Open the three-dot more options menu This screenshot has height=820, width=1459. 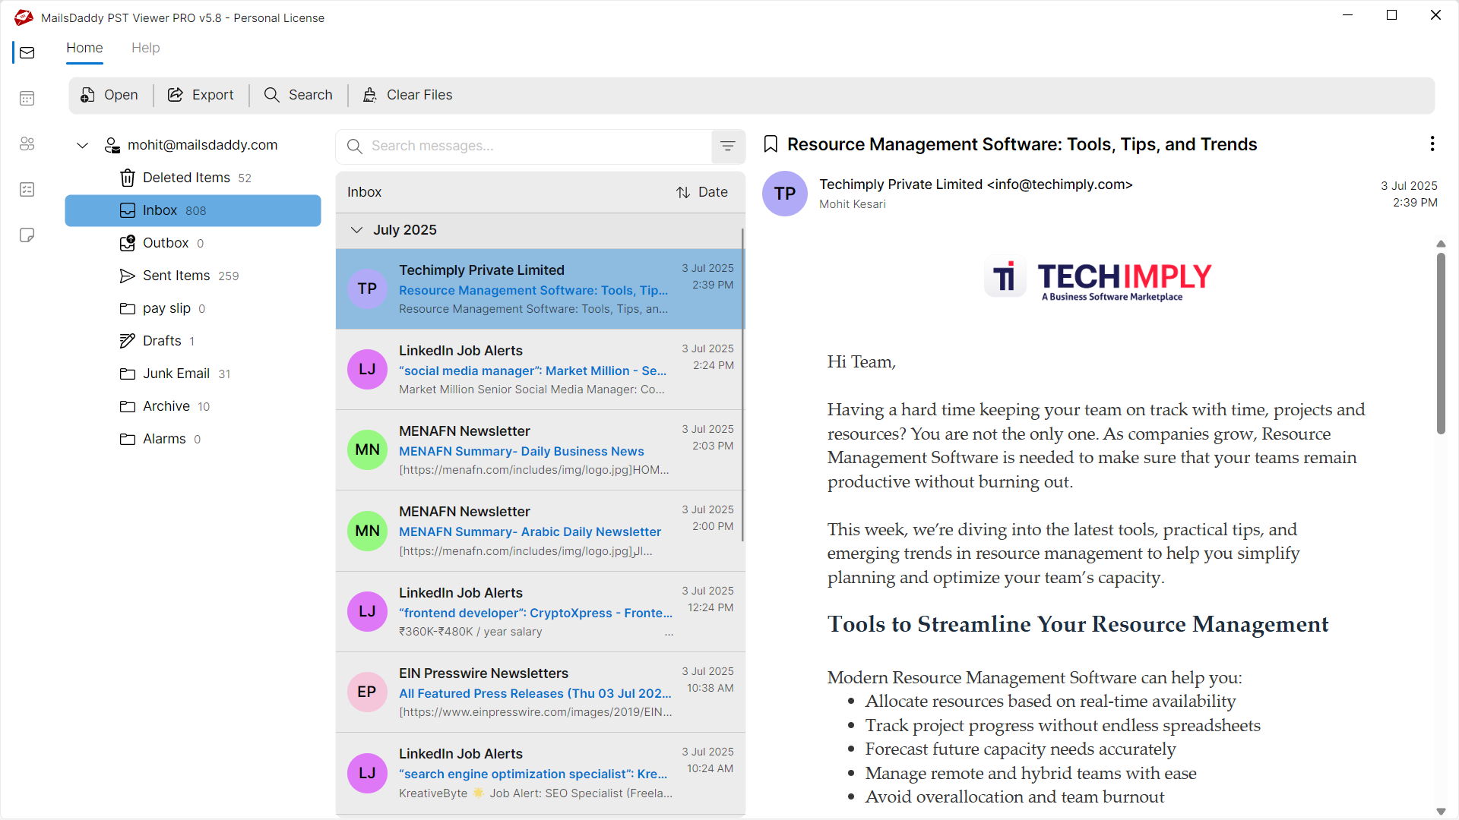pos(1432,143)
